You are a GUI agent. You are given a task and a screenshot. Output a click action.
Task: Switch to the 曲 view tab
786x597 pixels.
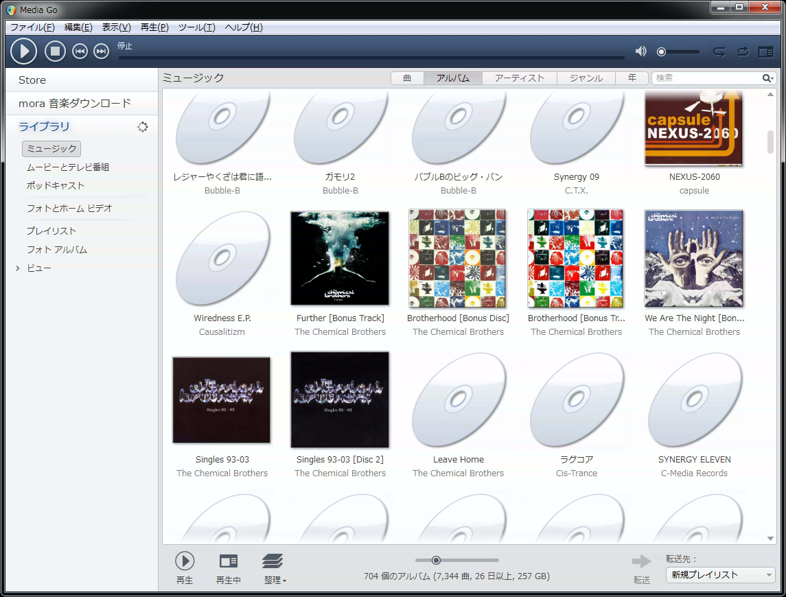(x=407, y=78)
